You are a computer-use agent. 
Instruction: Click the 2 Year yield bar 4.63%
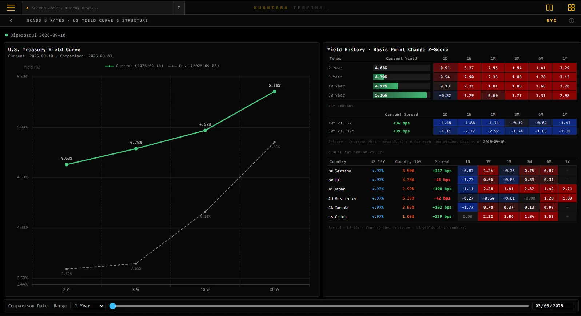pyautogui.click(x=401, y=68)
